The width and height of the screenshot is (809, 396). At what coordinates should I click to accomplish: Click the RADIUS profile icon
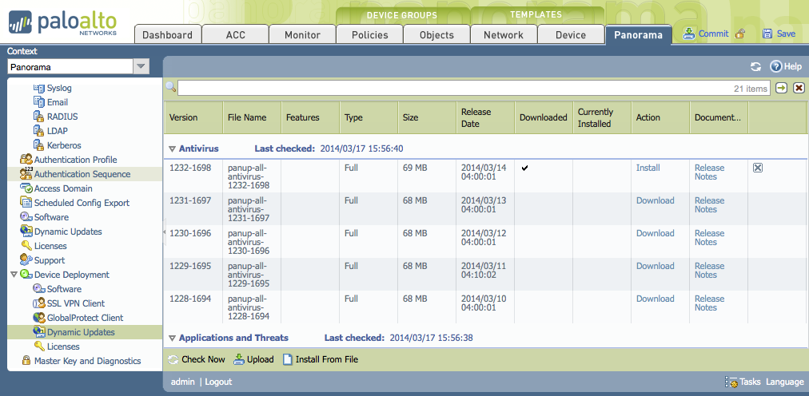coord(38,117)
